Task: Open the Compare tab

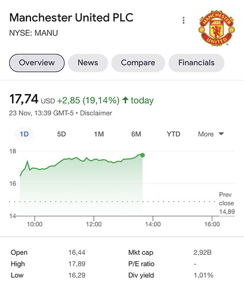Action: coord(138,63)
